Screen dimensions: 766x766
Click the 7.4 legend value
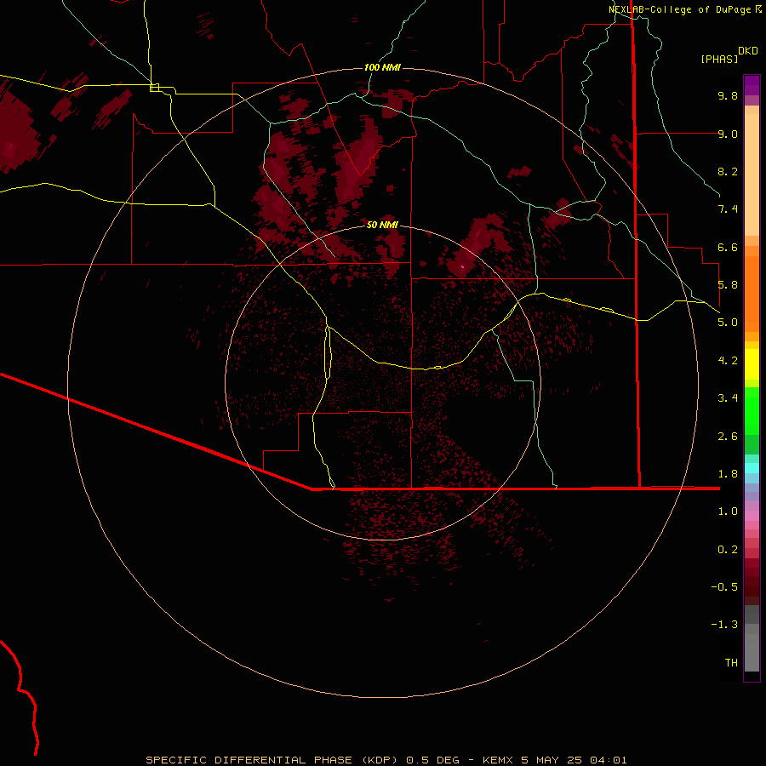click(728, 209)
